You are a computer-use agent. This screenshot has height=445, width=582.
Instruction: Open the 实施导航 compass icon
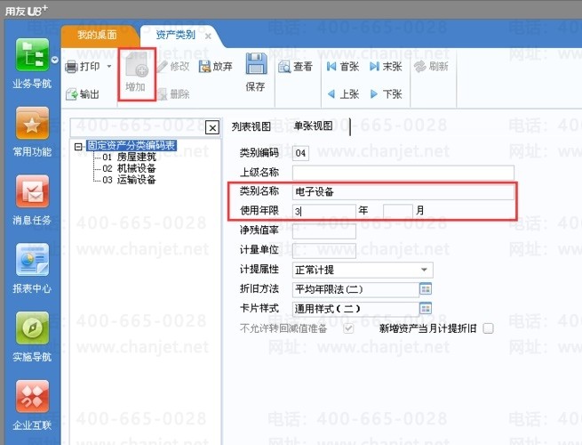(x=32, y=328)
